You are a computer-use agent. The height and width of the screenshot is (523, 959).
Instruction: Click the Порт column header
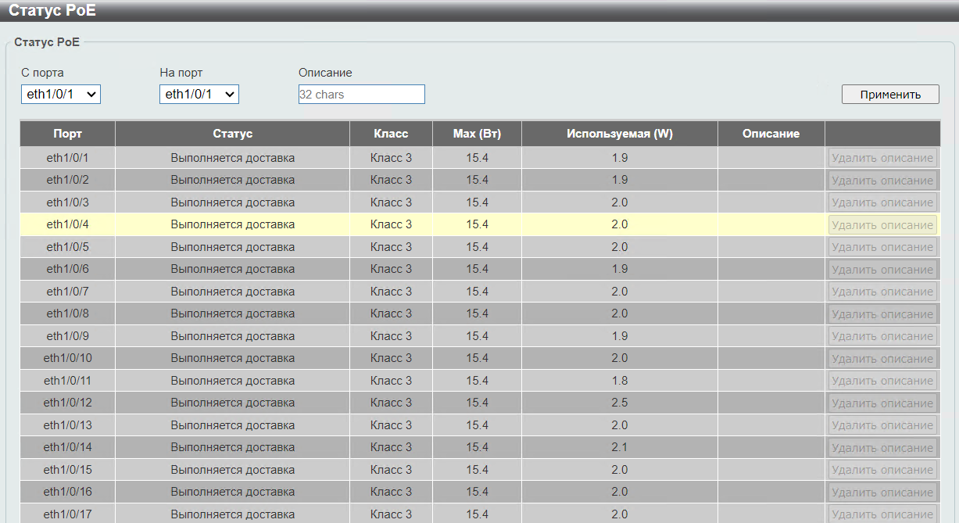point(68,134)
